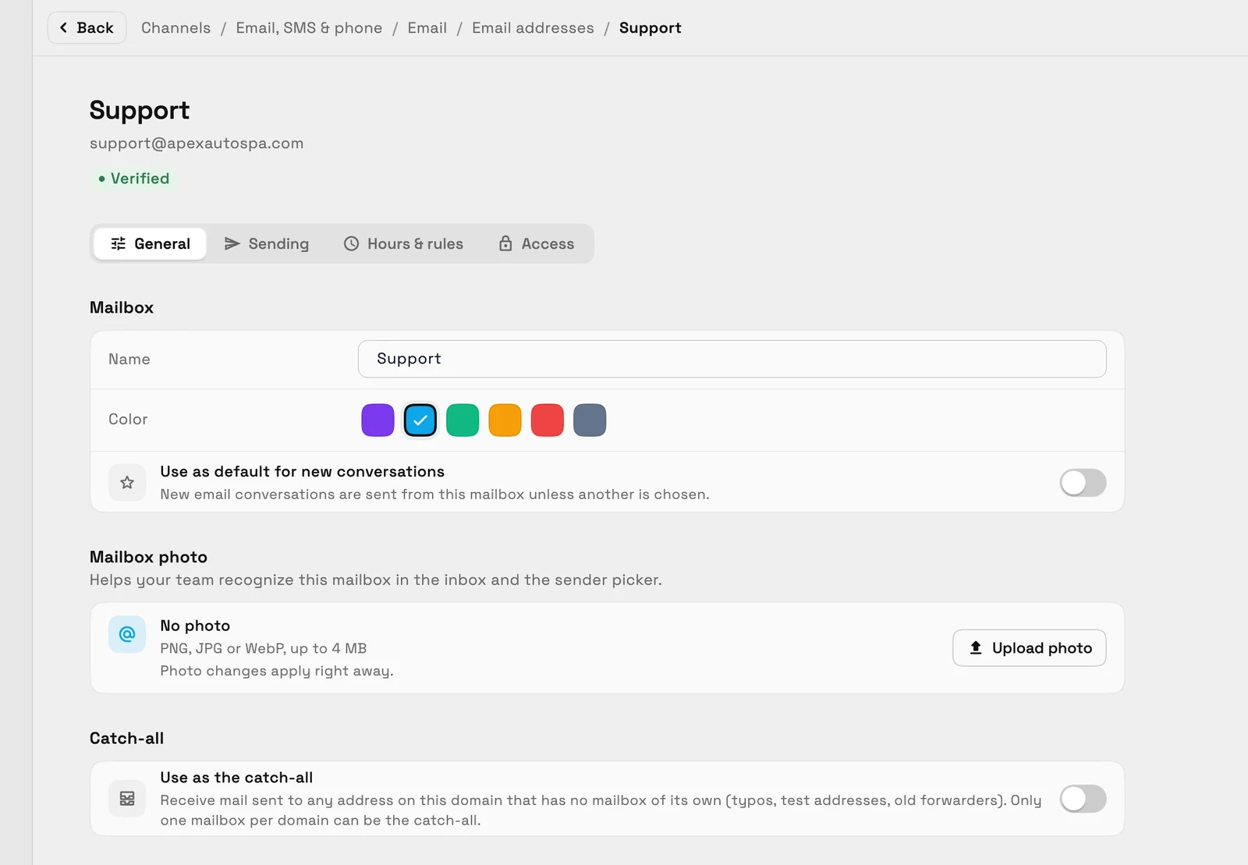The height and width of the screenshot is (865, 1248).
Task: Go back using the Back button
Action: coord(87,28)
